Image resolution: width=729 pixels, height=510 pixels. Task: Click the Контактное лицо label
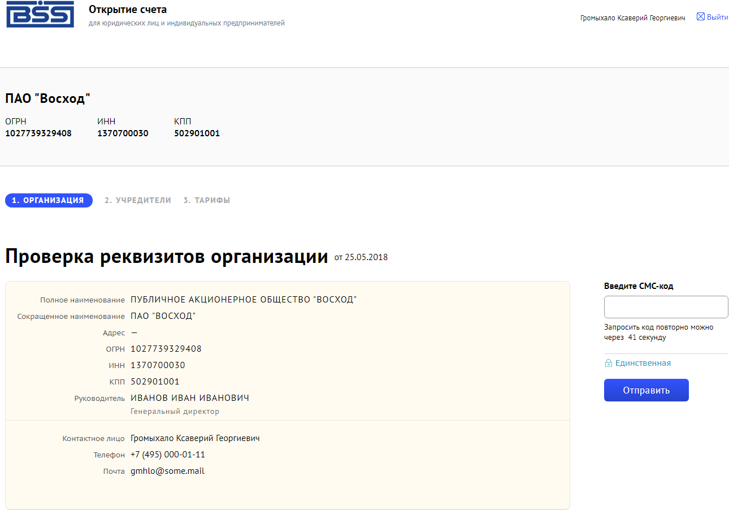click(x=94, y=439)
